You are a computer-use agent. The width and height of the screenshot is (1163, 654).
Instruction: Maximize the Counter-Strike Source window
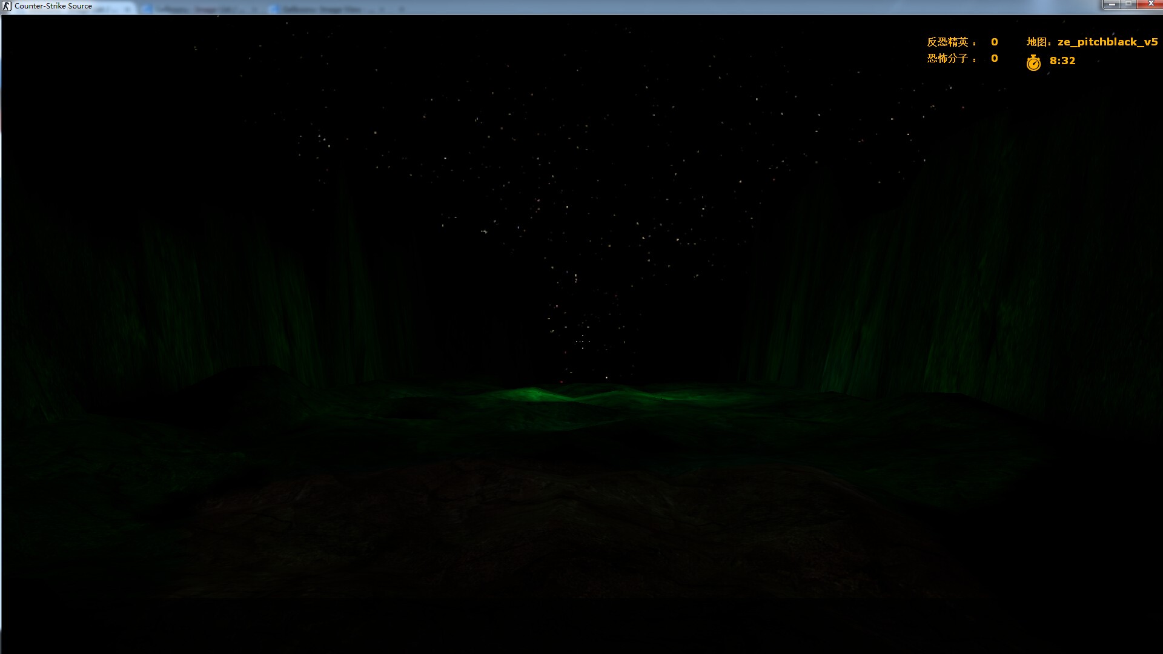(1128, 4)
